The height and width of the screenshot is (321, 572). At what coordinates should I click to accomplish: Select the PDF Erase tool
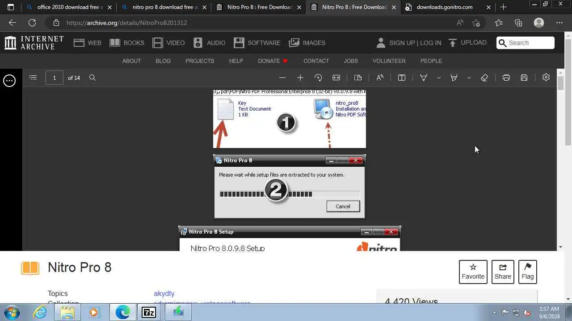point(484,78)
